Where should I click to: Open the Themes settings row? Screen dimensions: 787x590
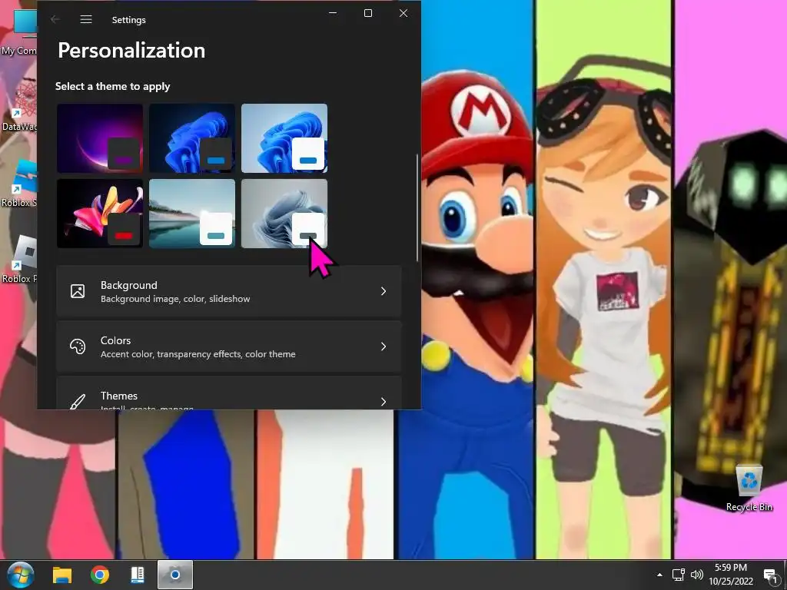coord(229,393)
